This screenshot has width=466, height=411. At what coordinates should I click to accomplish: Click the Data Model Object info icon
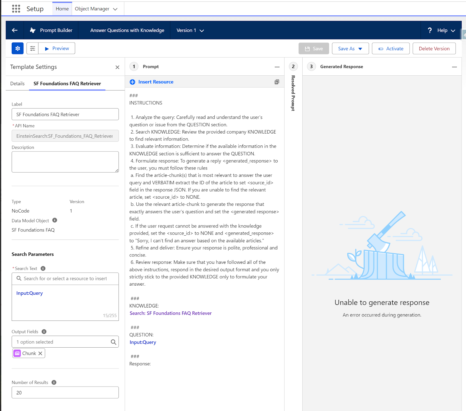pos(55,220)
